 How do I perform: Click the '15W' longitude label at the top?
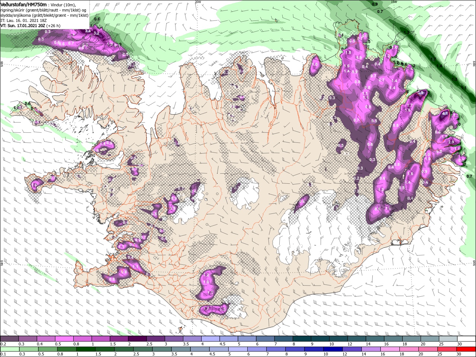(394, 2)
